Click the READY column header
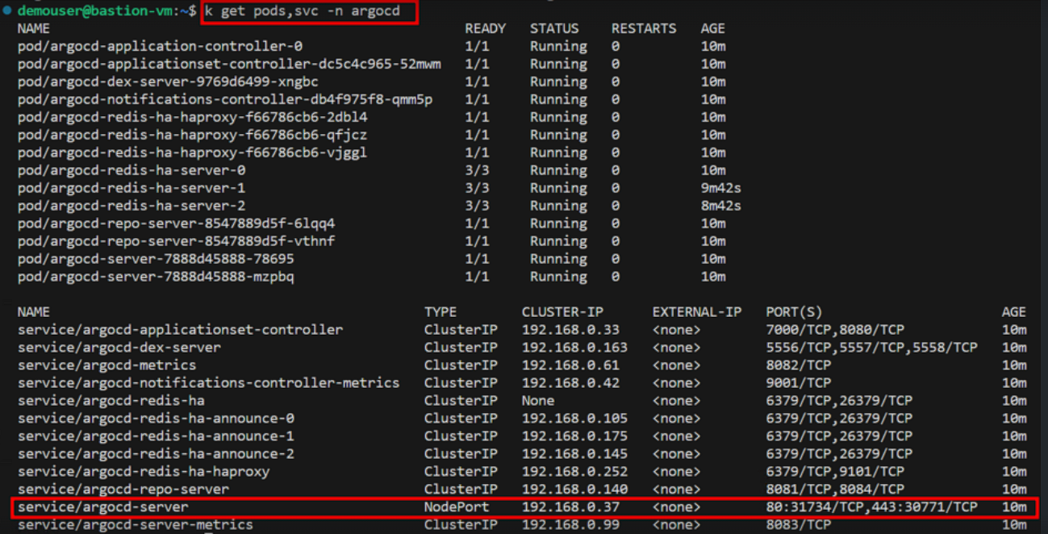Image resolution: width=1048 pixels, height=534 pixels. pos(485,28)
